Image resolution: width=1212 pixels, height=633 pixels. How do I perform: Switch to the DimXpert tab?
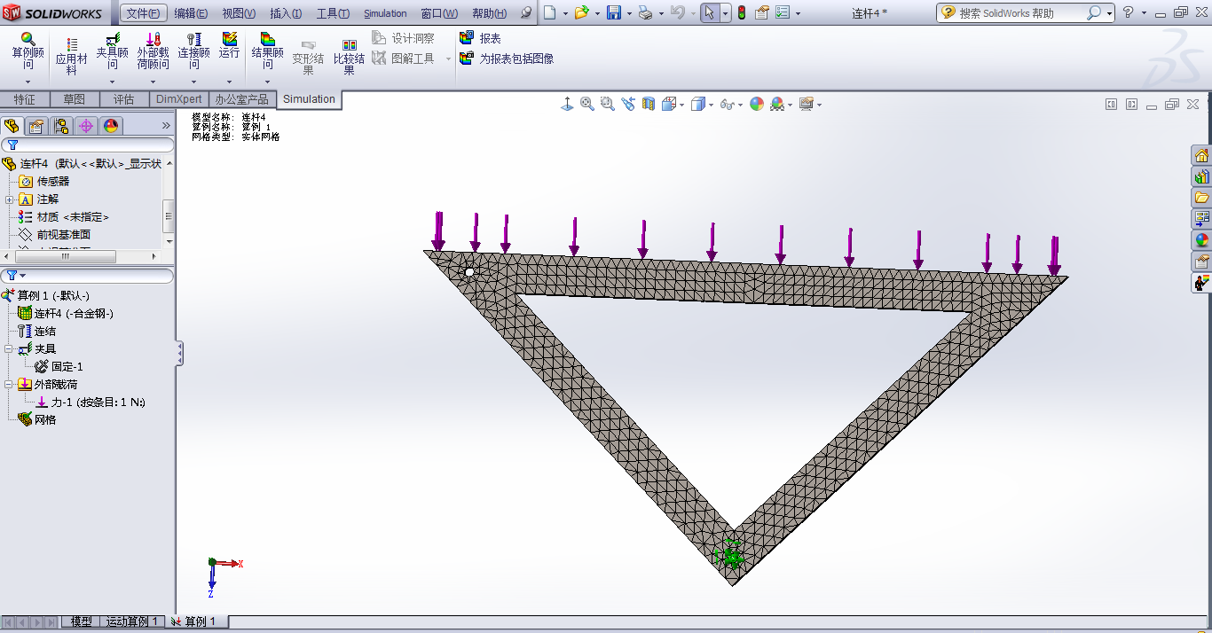[x=179, y=99]
